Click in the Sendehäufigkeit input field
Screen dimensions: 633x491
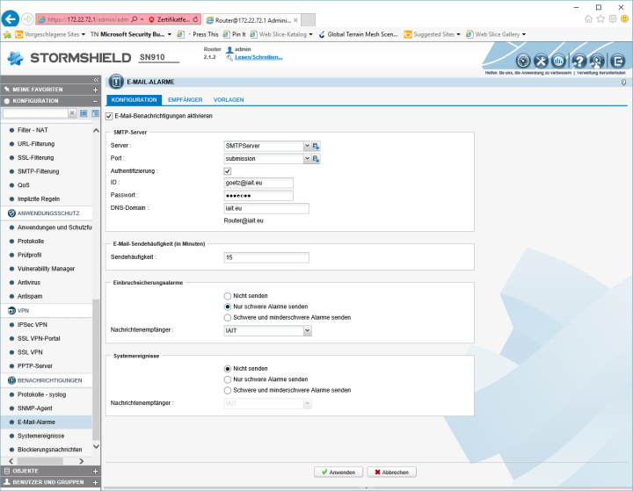coord(266,257)
